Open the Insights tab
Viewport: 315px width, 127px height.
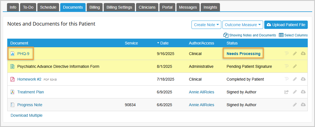tap(210, 8)
